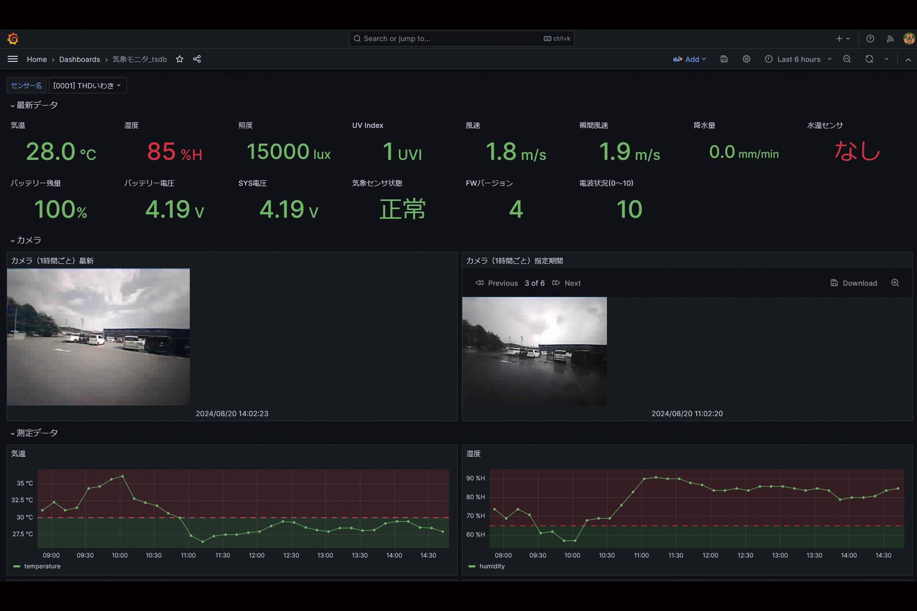This screenshot has width=917, height=611.
Task: Toggle the temperature legend series
Action: pyautogui.click(x=42, y=566)
